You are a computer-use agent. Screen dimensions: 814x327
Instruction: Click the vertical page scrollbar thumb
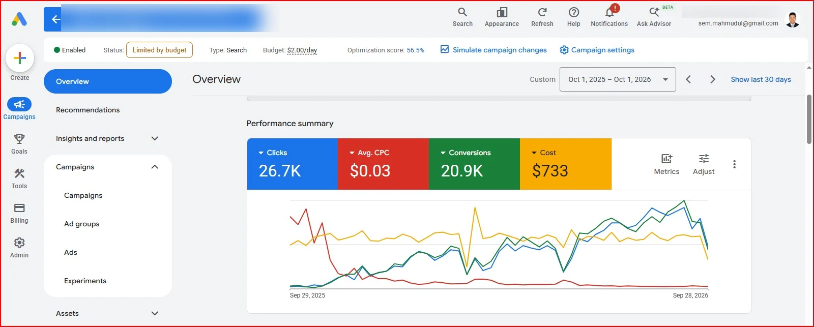click(809, 119)
